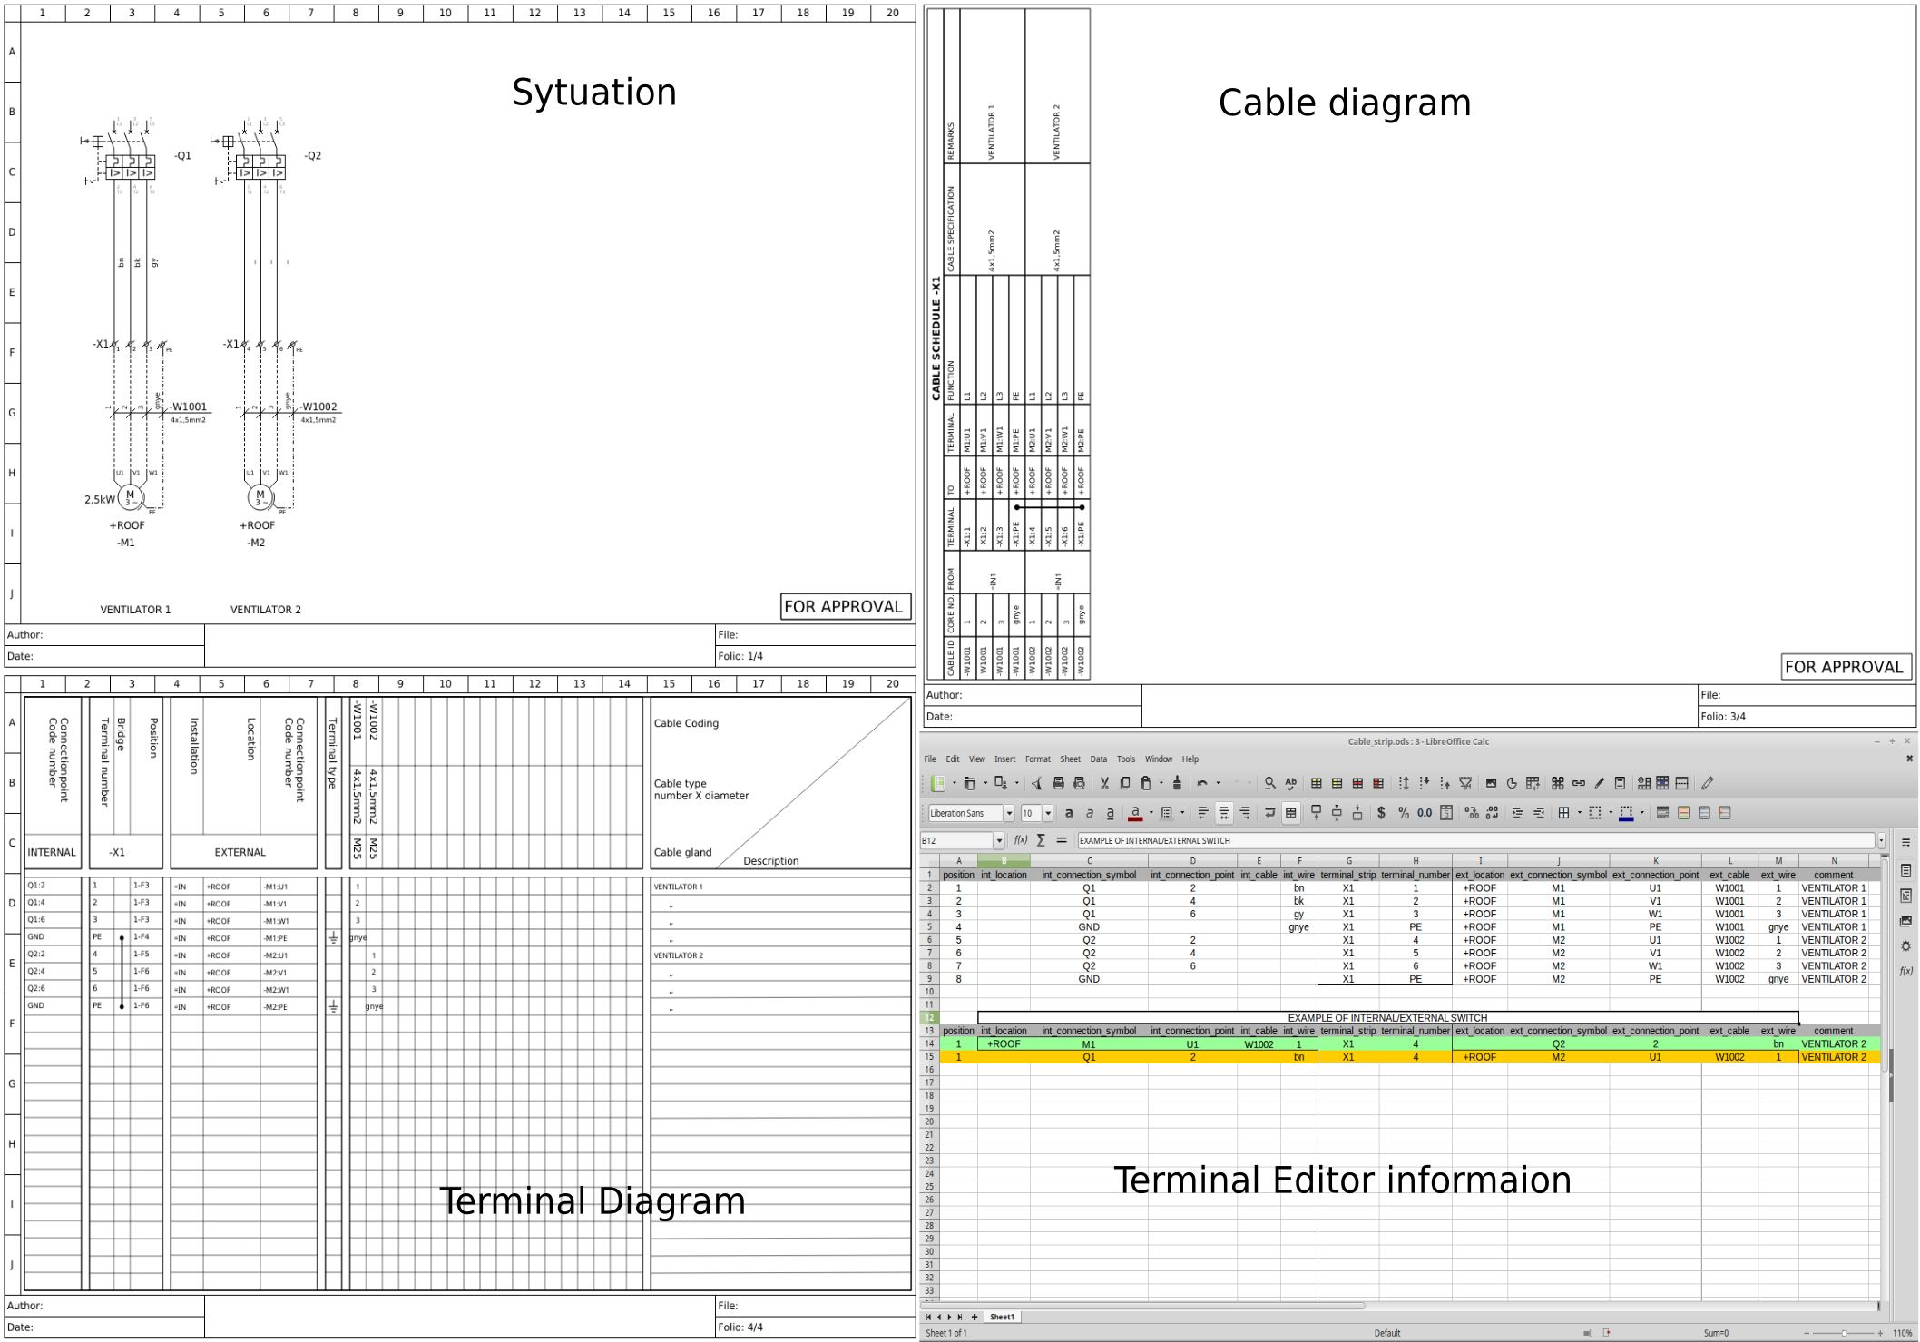The image size is (1920, 1342).
Task: Click the Insert hyperlink chain icon
Action: pyautogui.click(x=1579, y=783)
